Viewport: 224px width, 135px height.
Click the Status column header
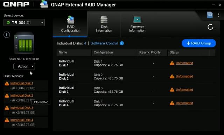click(188, 52)
